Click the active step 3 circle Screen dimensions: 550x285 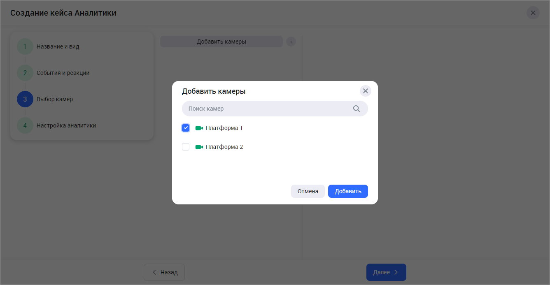tap(25, 99)
